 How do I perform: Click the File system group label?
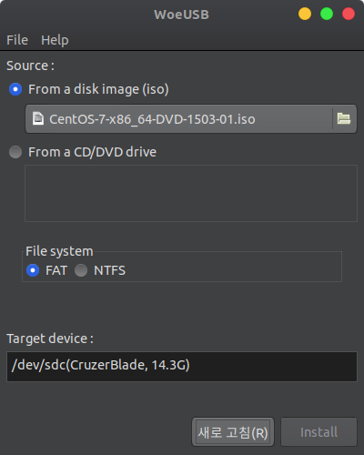pos(59,251)
